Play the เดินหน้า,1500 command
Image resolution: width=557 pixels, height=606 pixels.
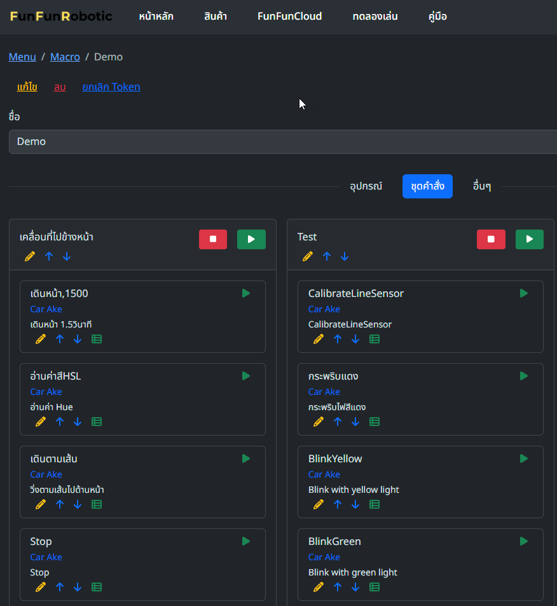[246, 293]
